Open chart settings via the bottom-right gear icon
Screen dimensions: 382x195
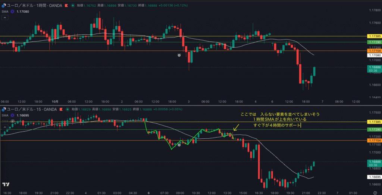[x=375, y=193]
